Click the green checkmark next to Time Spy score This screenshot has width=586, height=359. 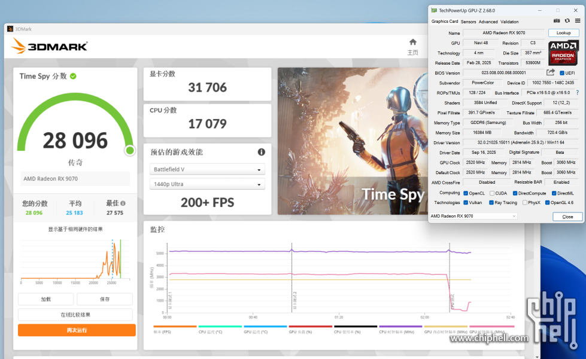coord(73,76)
